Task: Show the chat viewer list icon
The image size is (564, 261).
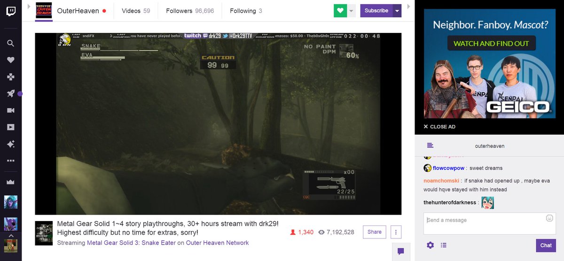Action: pos(444,245)
